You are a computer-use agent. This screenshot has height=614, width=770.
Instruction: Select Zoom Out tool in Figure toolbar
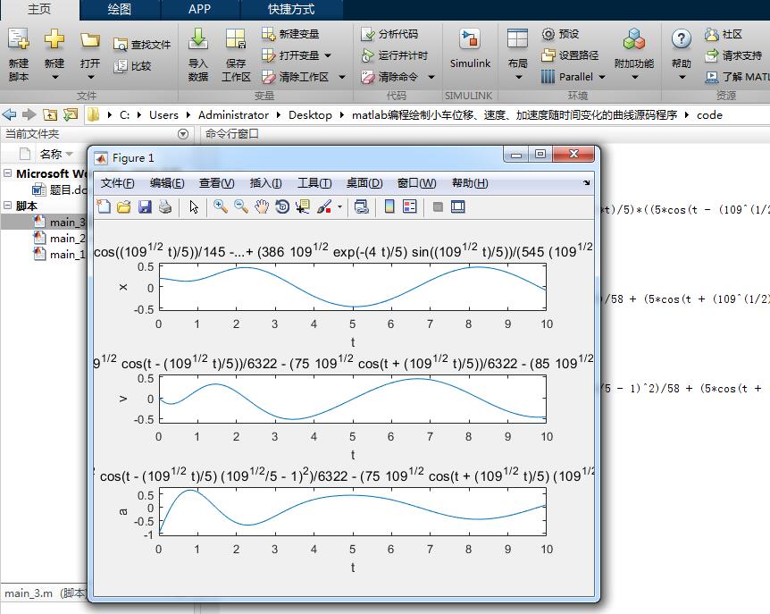coord(240,206)
